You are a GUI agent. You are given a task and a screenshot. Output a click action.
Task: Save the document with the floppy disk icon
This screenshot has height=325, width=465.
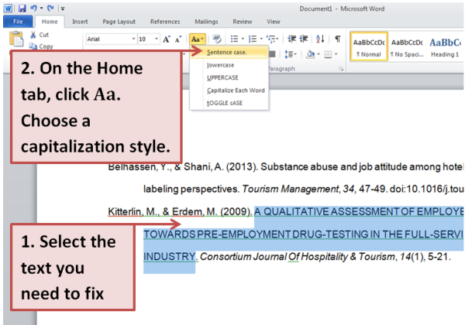(22, 9)
